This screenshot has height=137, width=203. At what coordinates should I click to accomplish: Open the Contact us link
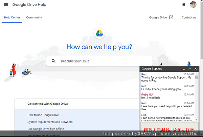tap(189, 18)
